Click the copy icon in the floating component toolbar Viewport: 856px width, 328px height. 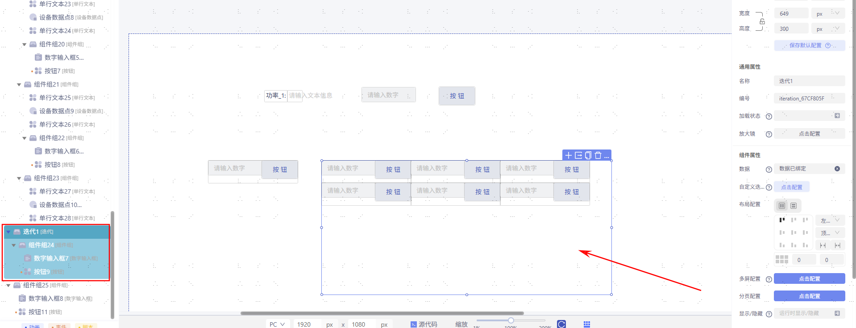click(588, 155)
